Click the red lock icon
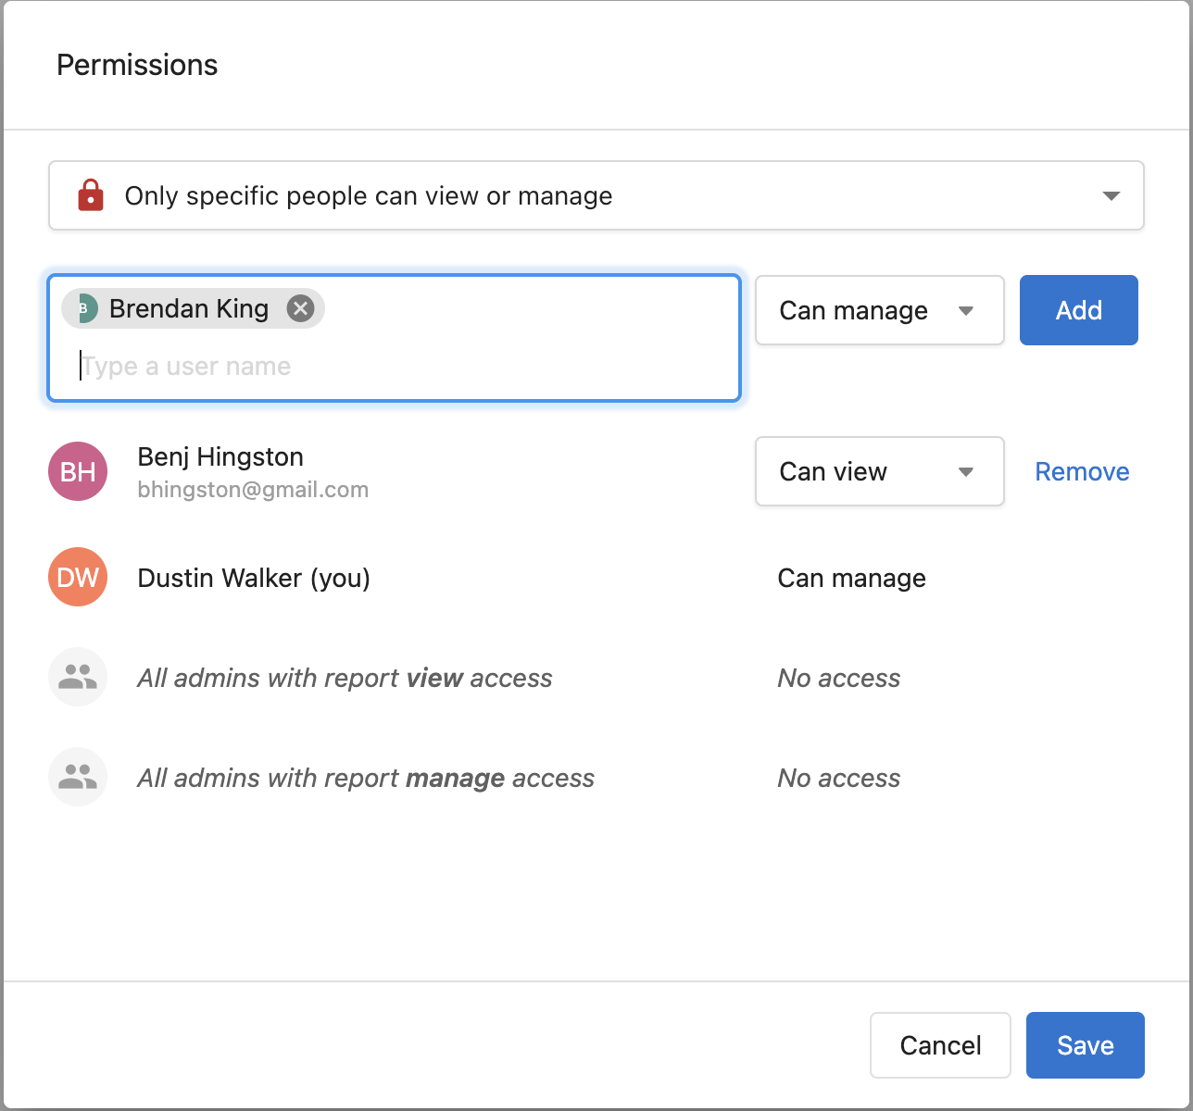Image resolution: width=1193 pixels, height=1111 pixels. [91, 195]
